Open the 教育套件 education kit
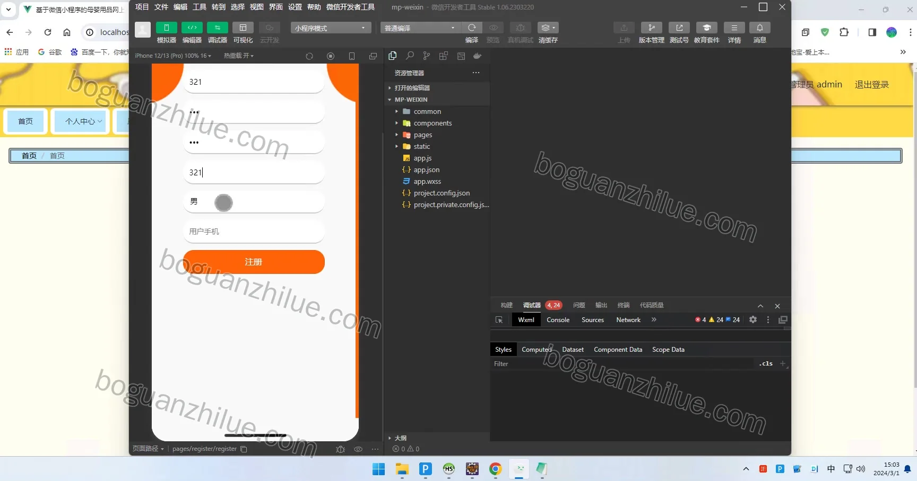This screenshot has width=917, height=481. pyautogui.click(x=706, y=28)
